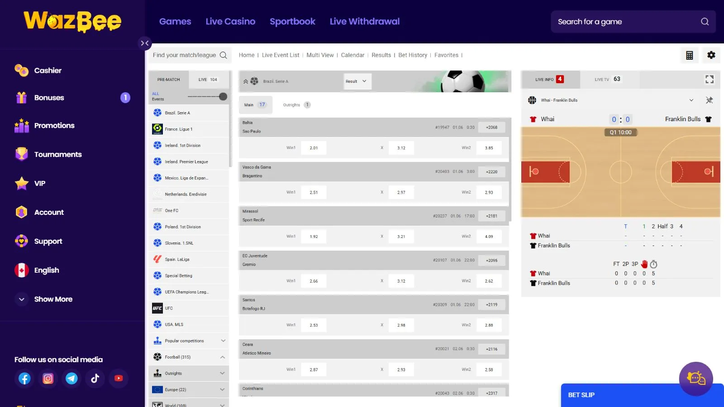
Task: Pick Win1 odds 2.01 for Bahia
Action: 314,148
